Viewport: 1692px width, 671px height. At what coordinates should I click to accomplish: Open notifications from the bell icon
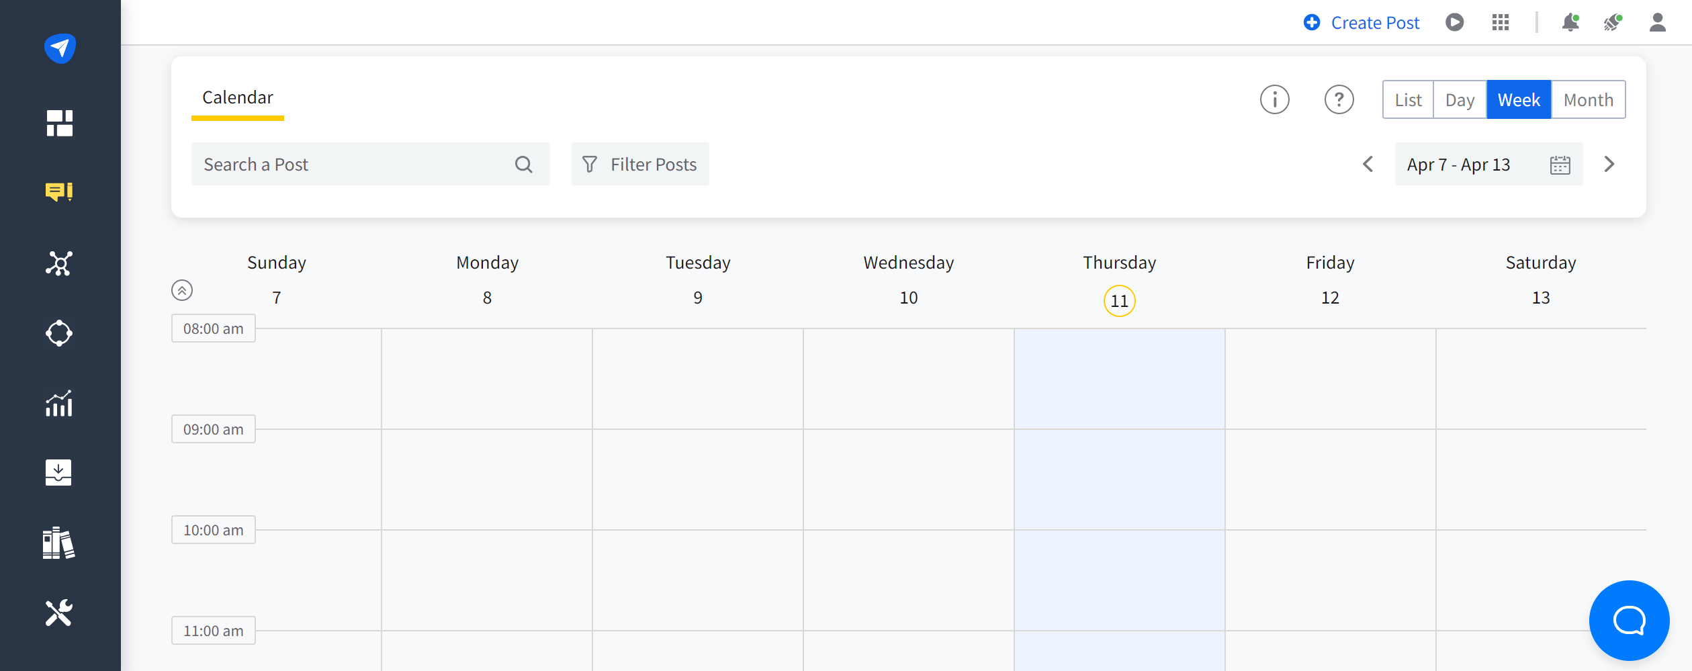pos(1570,22)
